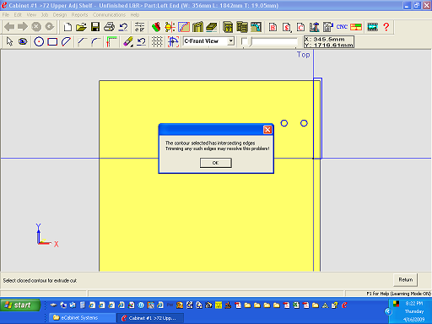Viewport: 432px width, 324px height.
Task: Click the Print icon
Action: [109, 27]
